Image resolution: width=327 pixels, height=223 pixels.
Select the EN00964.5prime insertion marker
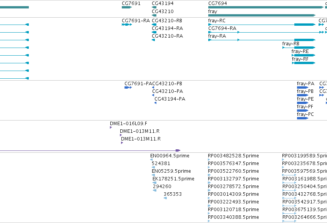[x=151, y=160]
